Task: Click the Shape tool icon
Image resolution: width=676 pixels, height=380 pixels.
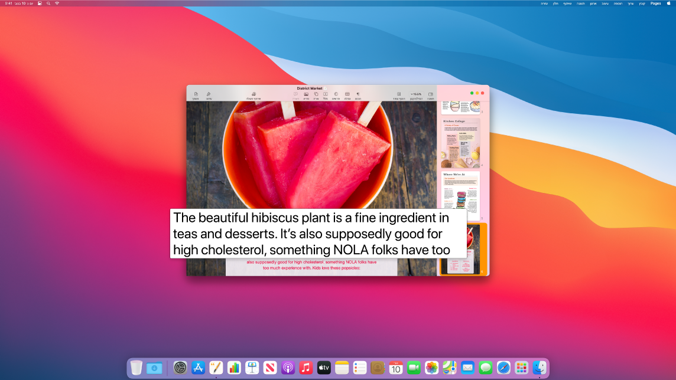Action: [x=316, y=94]
